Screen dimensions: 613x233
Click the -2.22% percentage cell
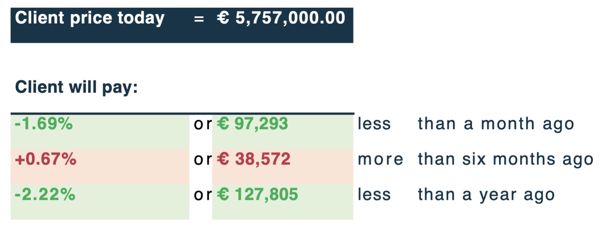tap(100, 202)
